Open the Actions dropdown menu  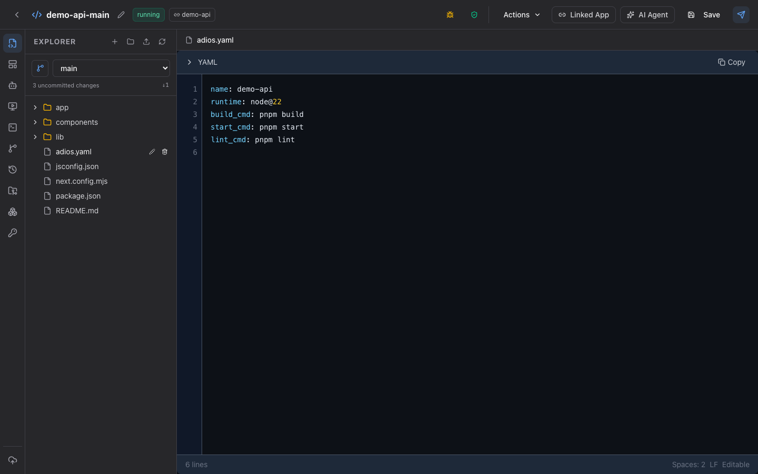point(522,15)
